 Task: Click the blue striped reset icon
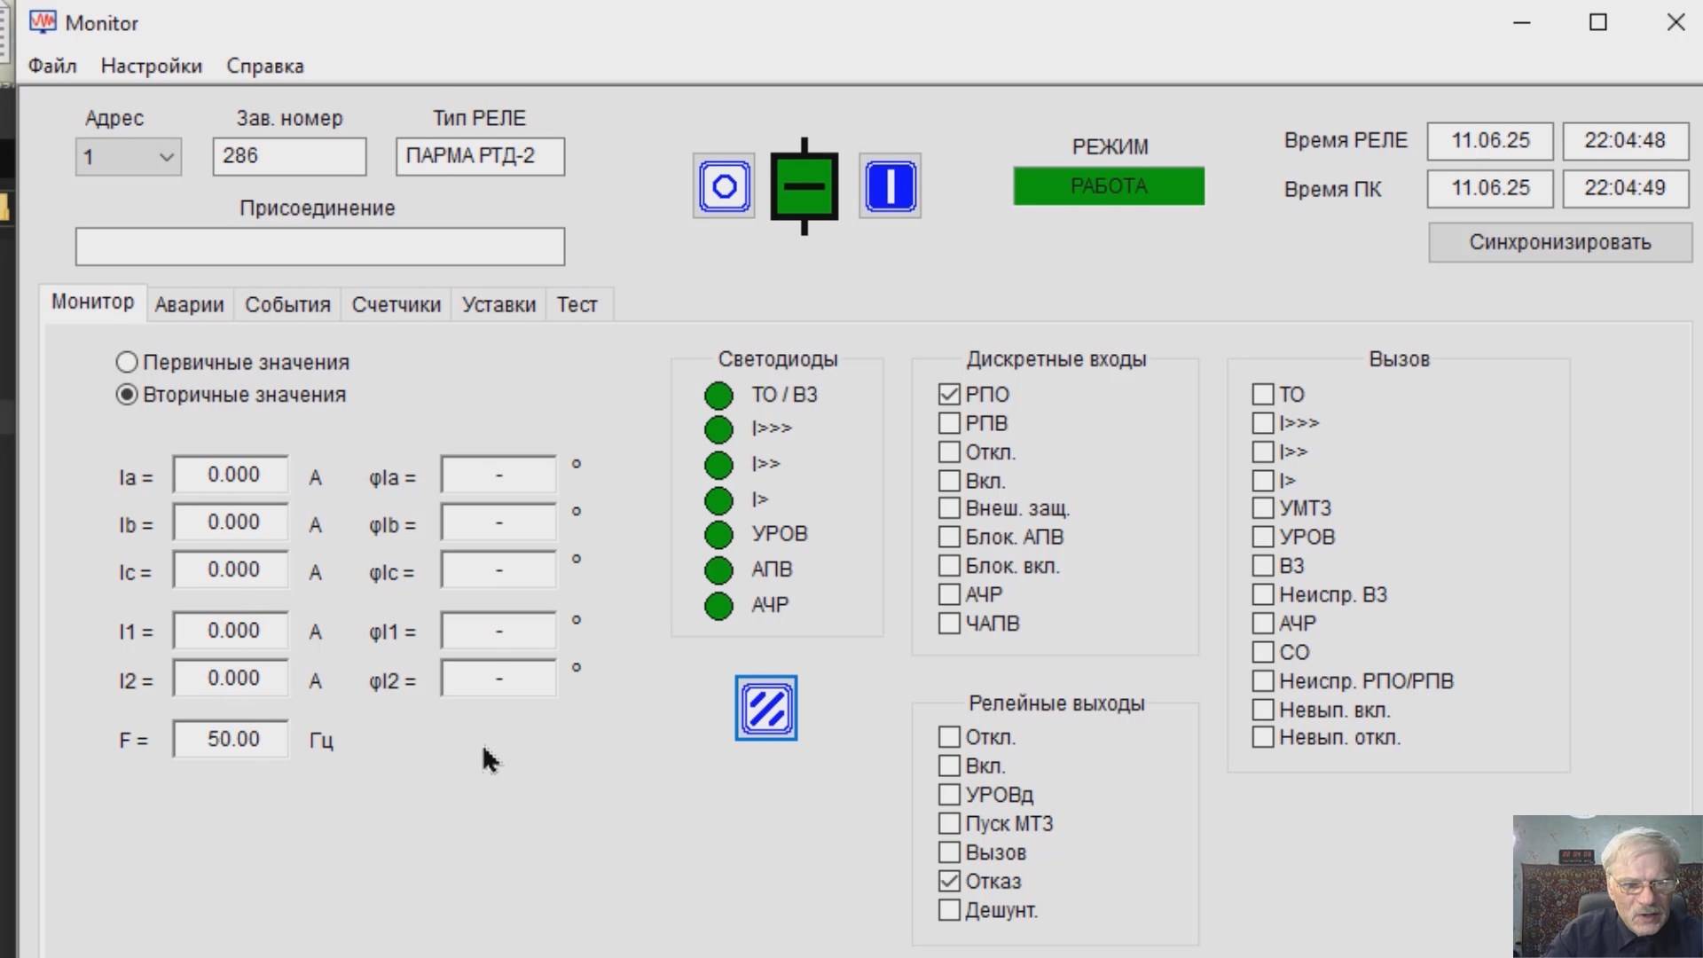pos(766,708)
